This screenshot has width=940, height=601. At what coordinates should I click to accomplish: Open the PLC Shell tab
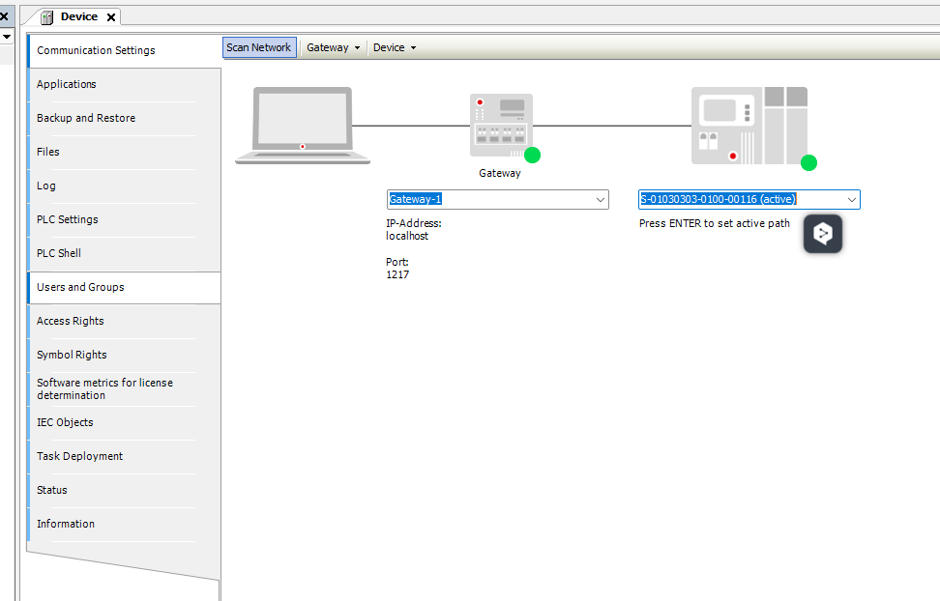click(125, 253)
